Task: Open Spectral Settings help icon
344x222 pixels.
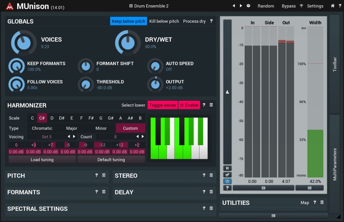Action: click(x=204, y=208)
